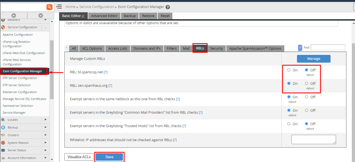Click the Clusters sidebar icon
The height and width of the screenshot is (162, 355).
pyautogui.click(x=3, y=135)
